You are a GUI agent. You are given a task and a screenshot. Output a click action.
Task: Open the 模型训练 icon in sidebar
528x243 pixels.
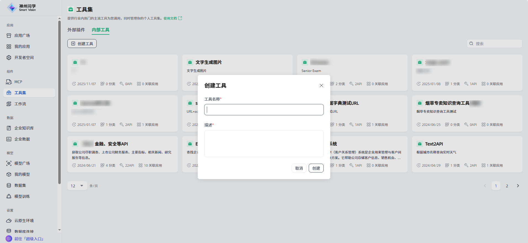point(9,196)
